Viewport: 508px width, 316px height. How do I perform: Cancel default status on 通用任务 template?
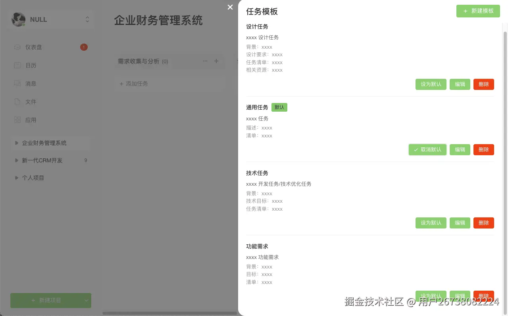pos(427,149)
